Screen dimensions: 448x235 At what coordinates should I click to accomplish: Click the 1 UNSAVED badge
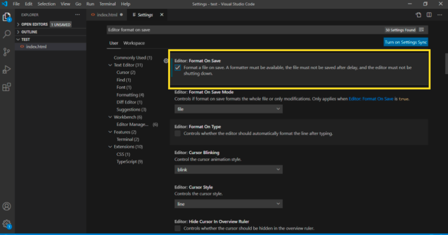[61, 25]
